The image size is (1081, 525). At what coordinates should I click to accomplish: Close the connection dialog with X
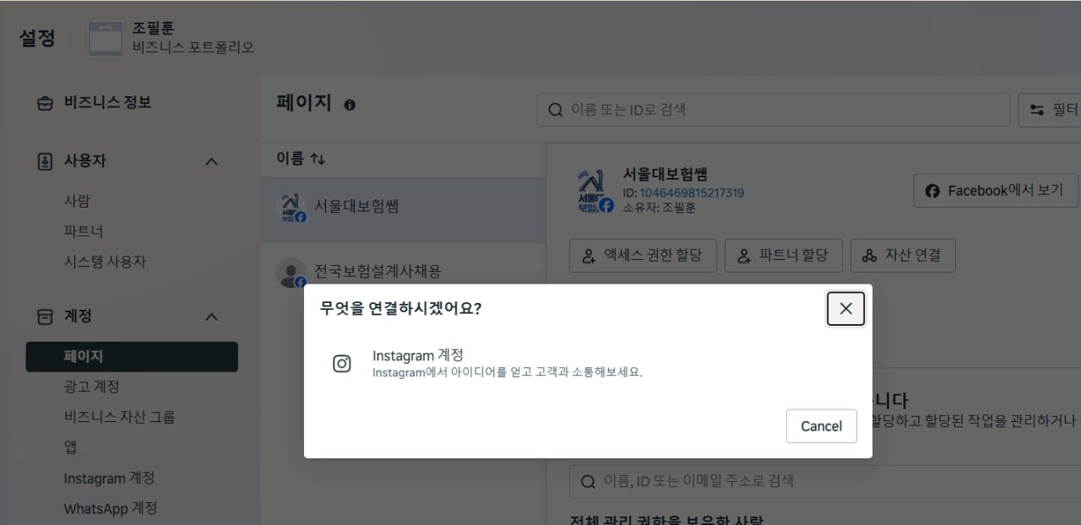tap(845, 309)
